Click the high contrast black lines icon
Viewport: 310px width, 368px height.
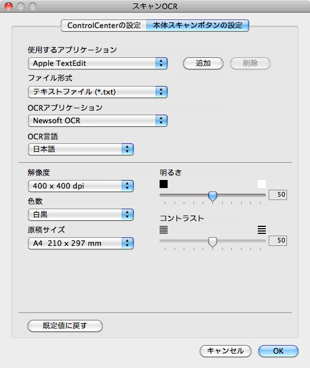262,230
